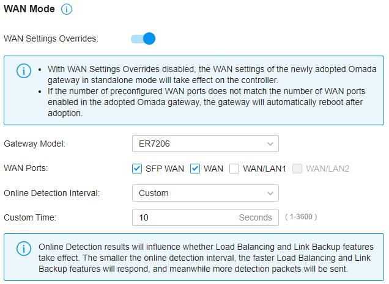This screenshot has width=389, height=284.
Task: Click the Online Detection Interval label
Action: pos(51,193)
